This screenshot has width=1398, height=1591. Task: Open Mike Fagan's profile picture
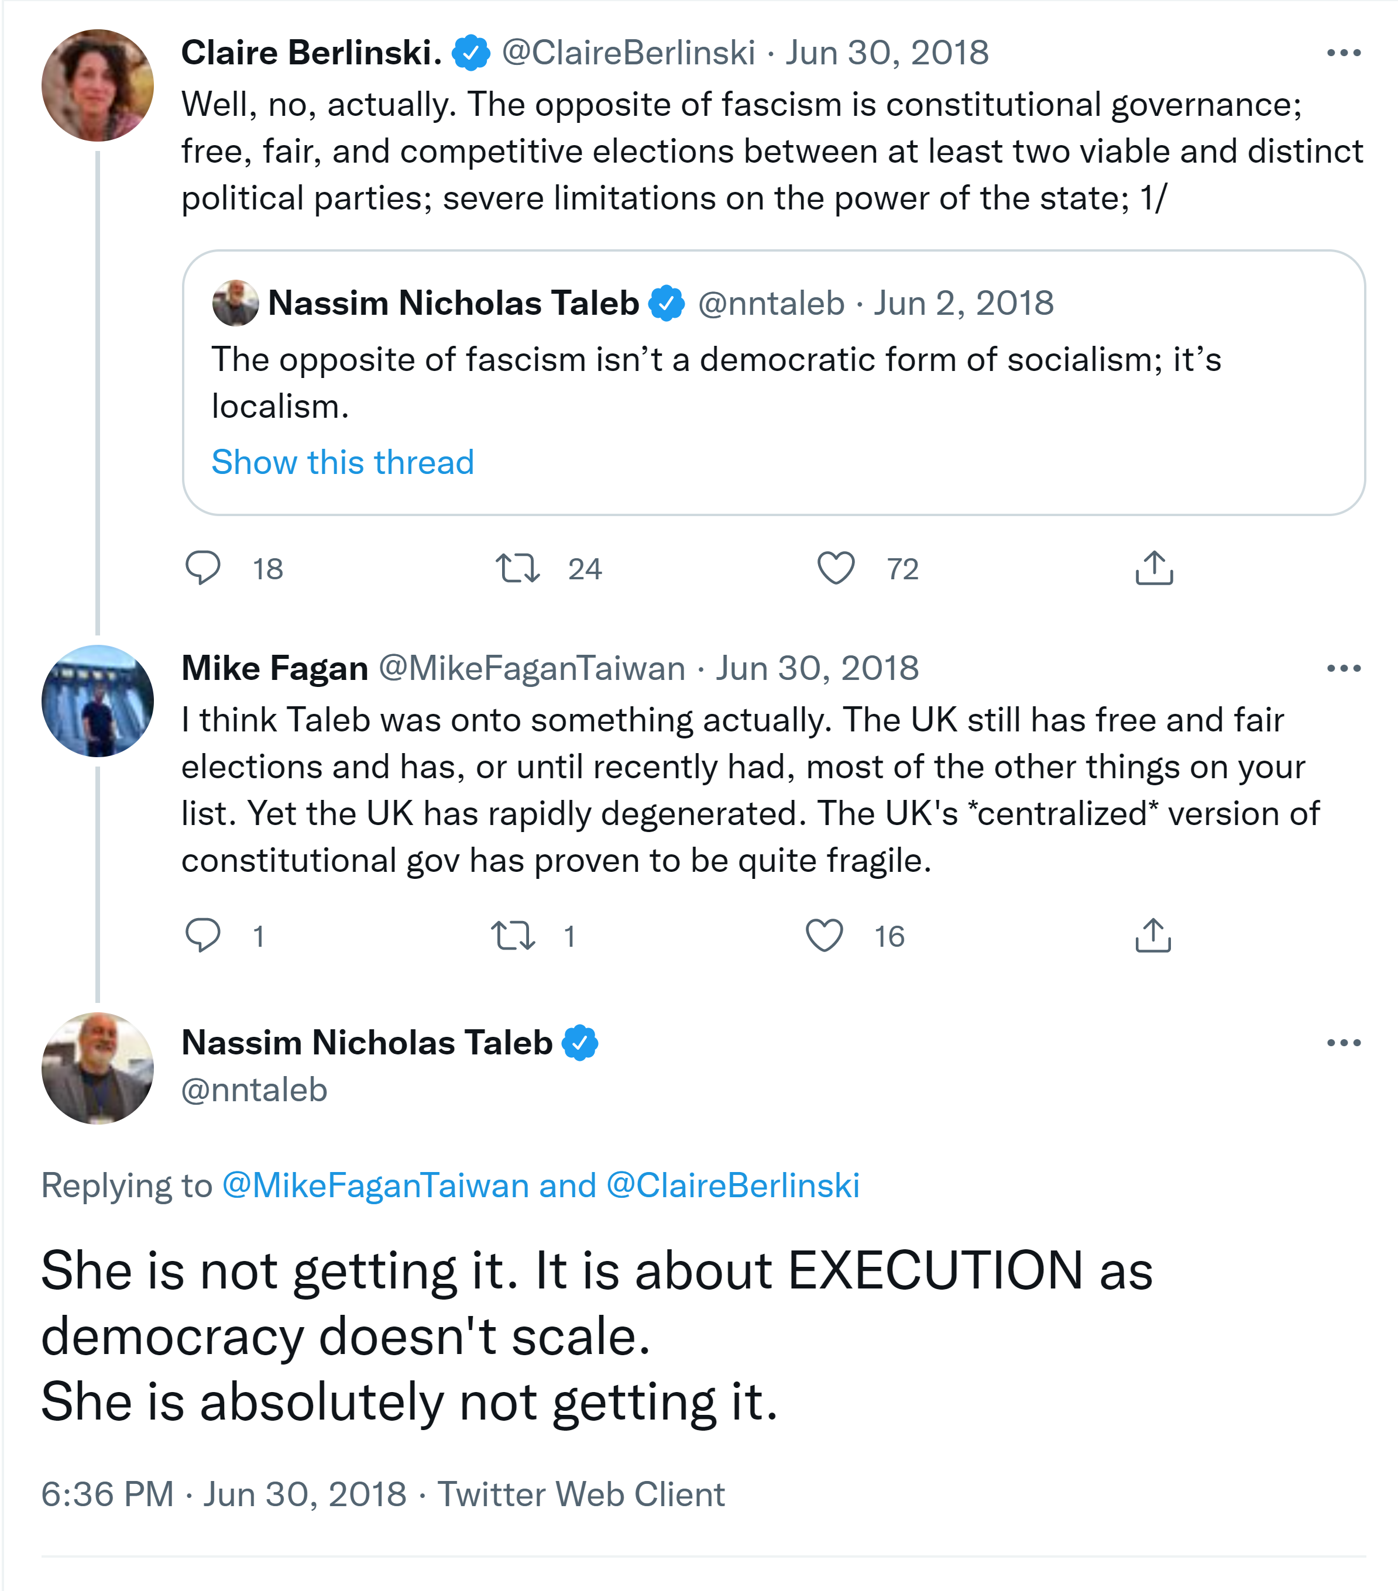97,700
